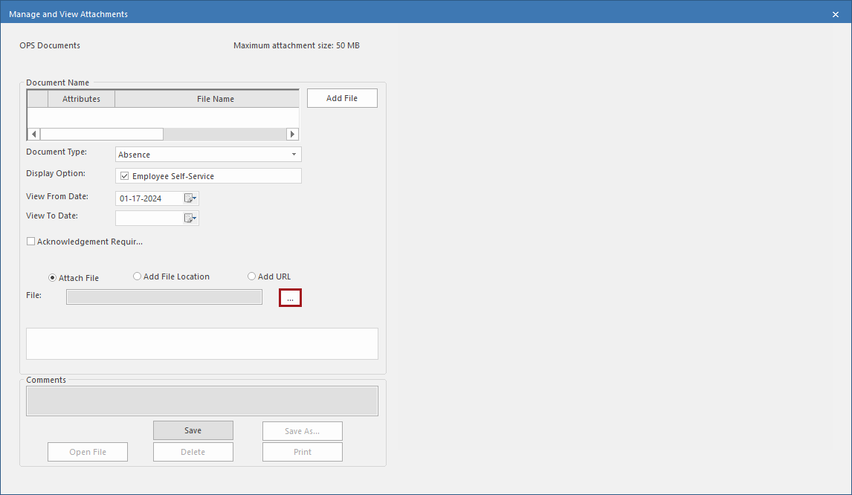Image resolution: width=852 pixels, height=495 pixels.
Task: Click the right scroll arrow under Document Name
Action: (292, 134)
